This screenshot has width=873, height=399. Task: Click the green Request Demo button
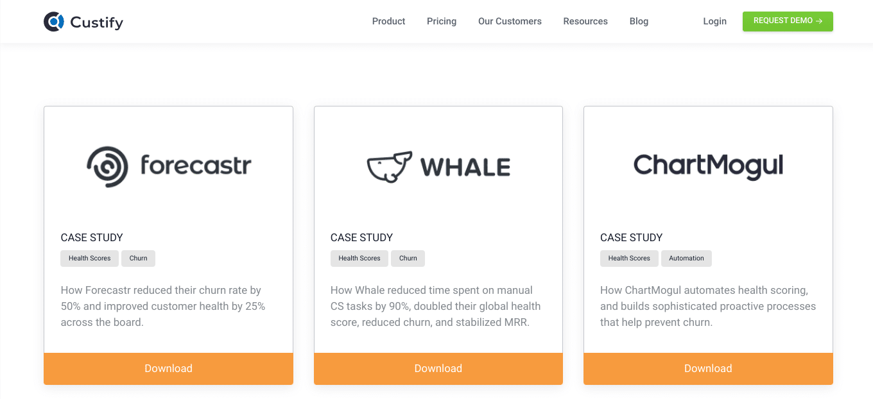pos(788,21)
